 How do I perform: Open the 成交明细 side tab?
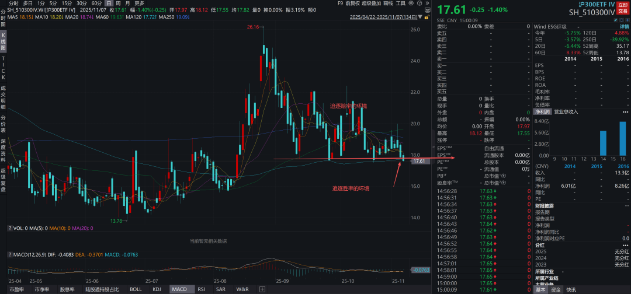(4, 97)
